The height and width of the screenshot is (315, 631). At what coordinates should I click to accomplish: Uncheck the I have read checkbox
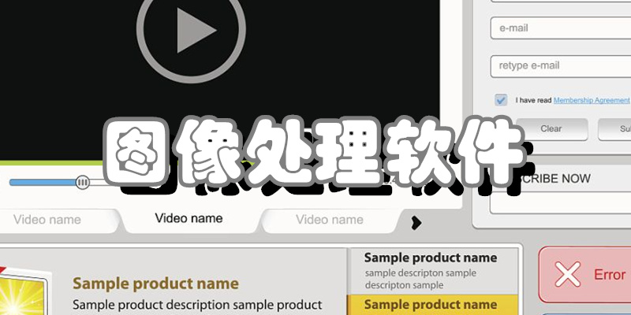[x=501, y=100]
